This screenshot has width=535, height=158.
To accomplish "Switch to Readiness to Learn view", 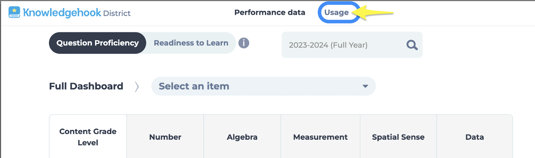I will tap(191, 43).
